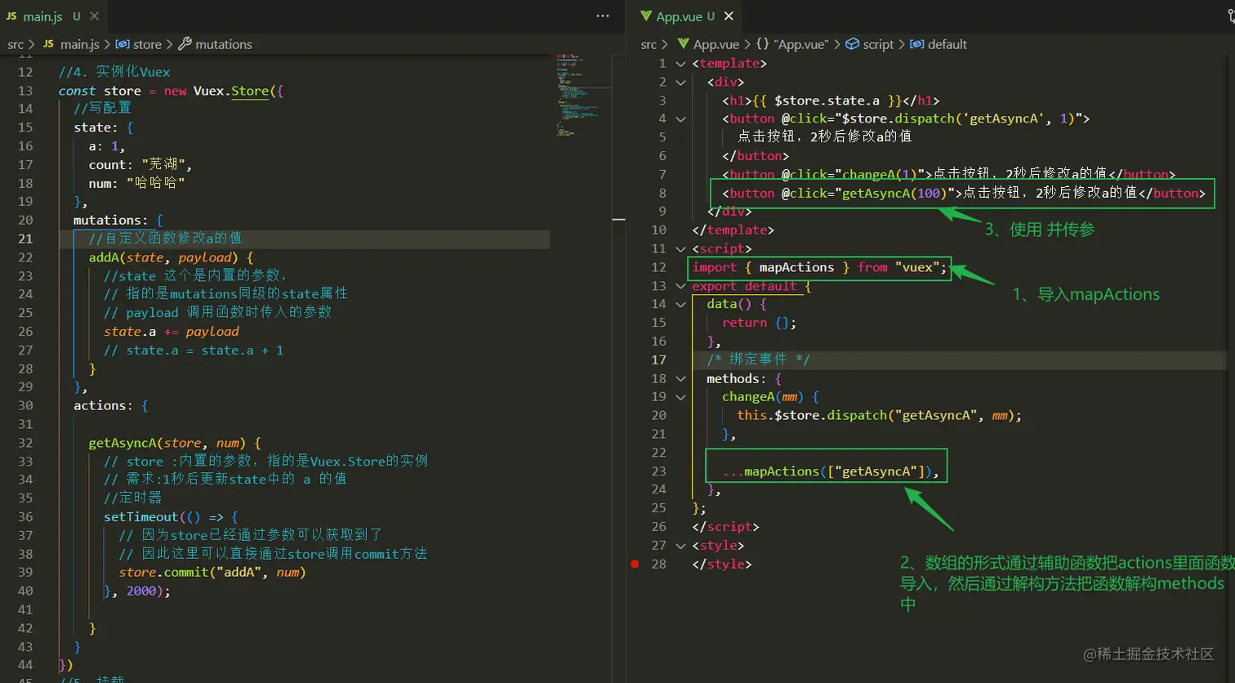Collapse the <div> block at line 2
Screen dimensions: 1235x683
[680, 82]
